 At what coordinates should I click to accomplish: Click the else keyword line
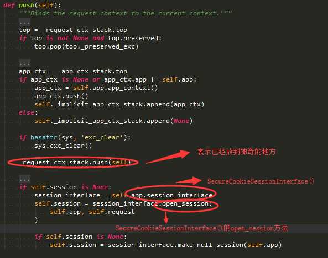28,112
